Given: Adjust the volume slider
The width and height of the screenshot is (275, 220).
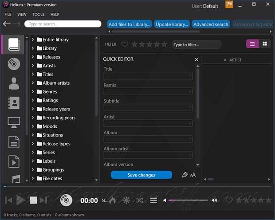Looking at the screenshot, I should (x=188, y=200).
